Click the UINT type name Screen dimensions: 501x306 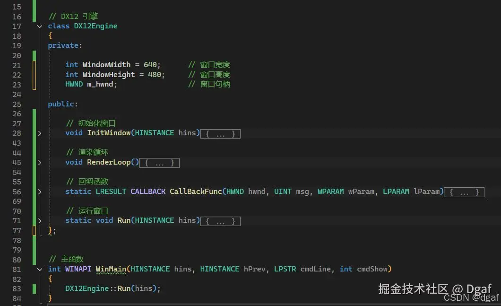(x=283, y=192)
